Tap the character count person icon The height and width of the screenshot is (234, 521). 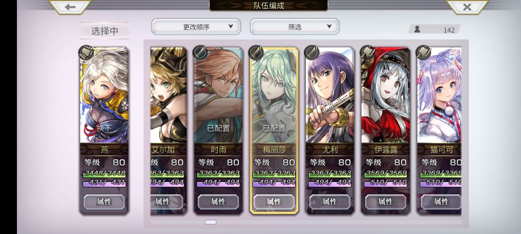(417, 29)
